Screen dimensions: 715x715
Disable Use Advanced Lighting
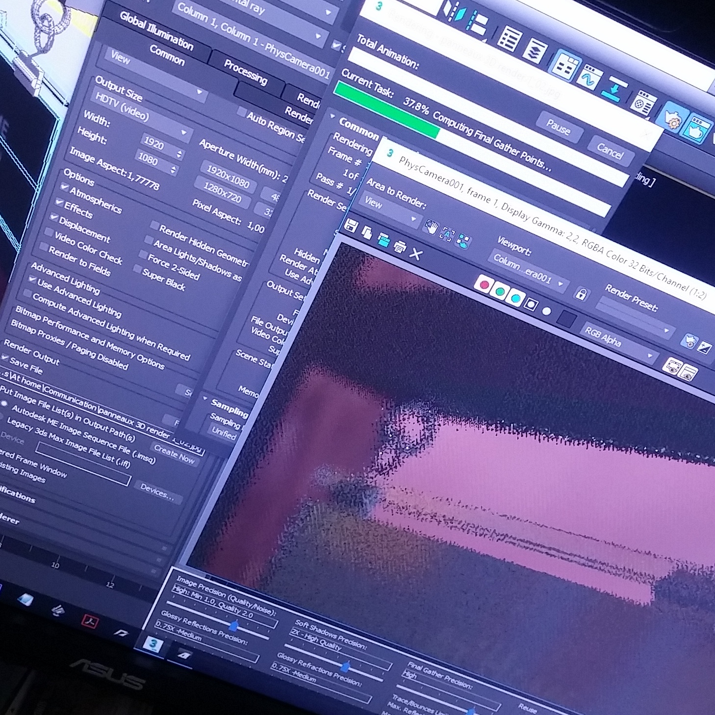[32, 280]
